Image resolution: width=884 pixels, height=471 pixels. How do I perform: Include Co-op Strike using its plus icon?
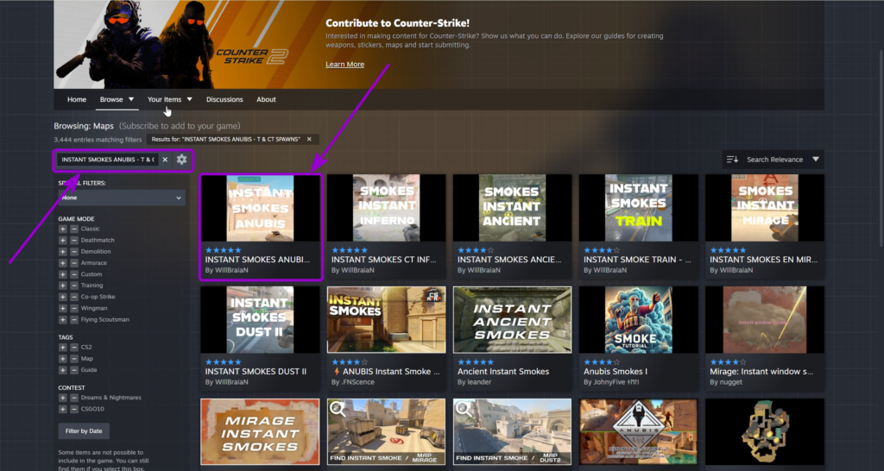62,297
